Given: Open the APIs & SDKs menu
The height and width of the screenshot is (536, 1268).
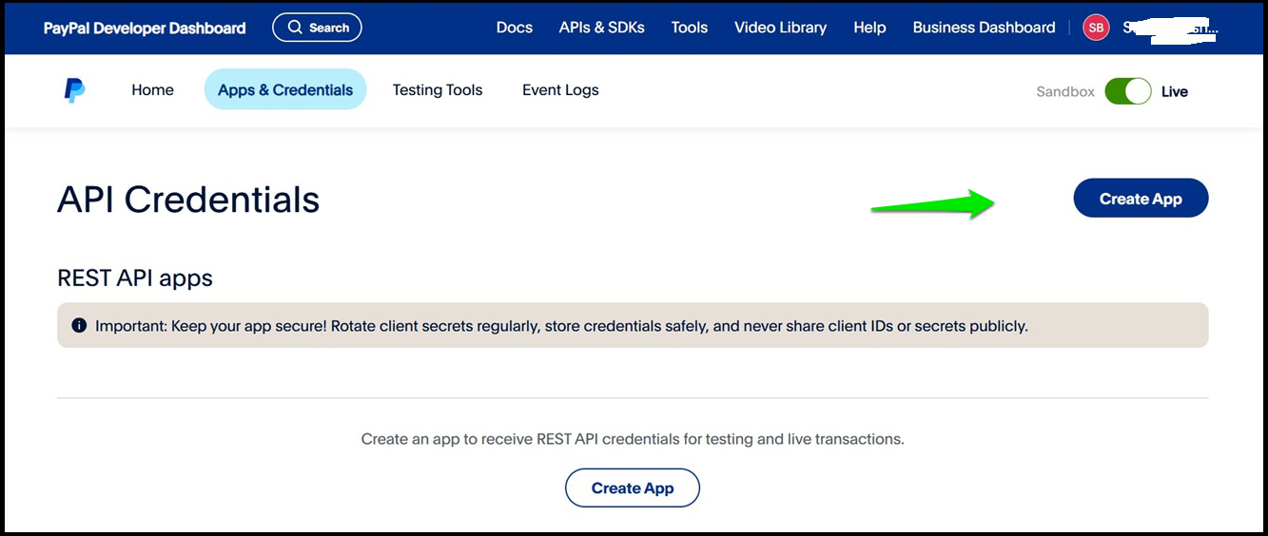Looking at the screenshot, I should 602,28.
